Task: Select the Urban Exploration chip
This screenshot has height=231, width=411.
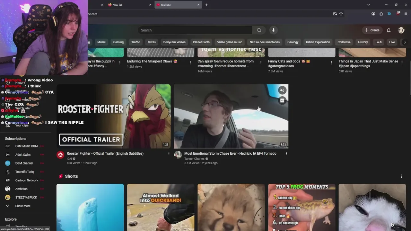Action: coord(318,42)
